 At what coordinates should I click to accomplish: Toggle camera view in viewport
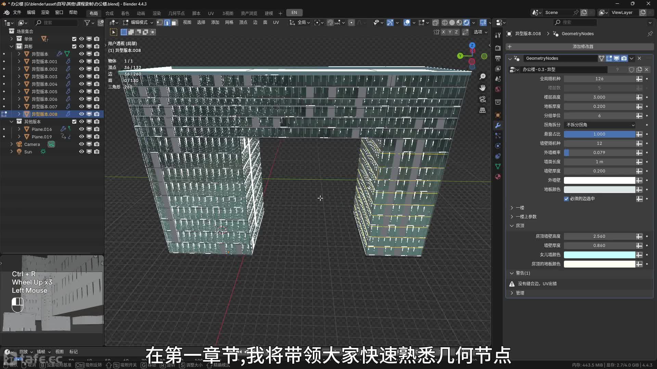tap(482, 99)
